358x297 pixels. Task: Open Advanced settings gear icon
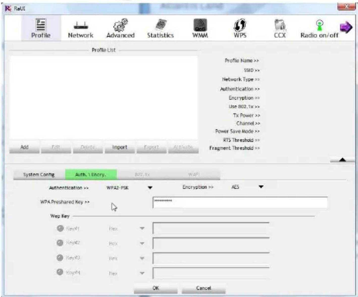[x=120, y=25]
